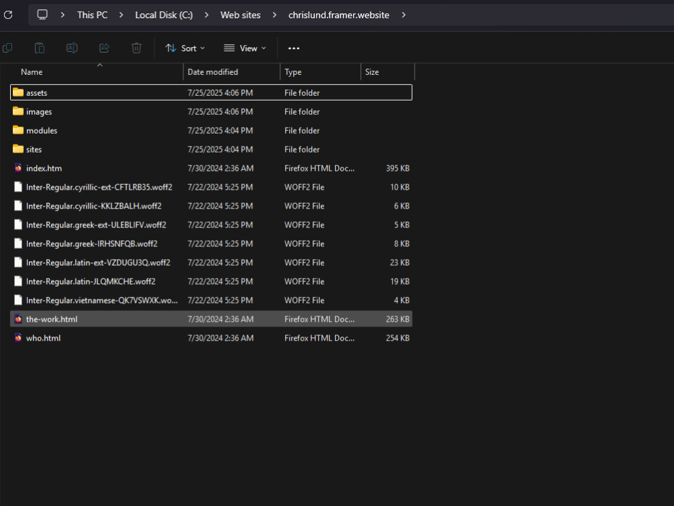Go to Local Disk (C:) in breadcrumb
674x506 pixels.
point(164,15)
